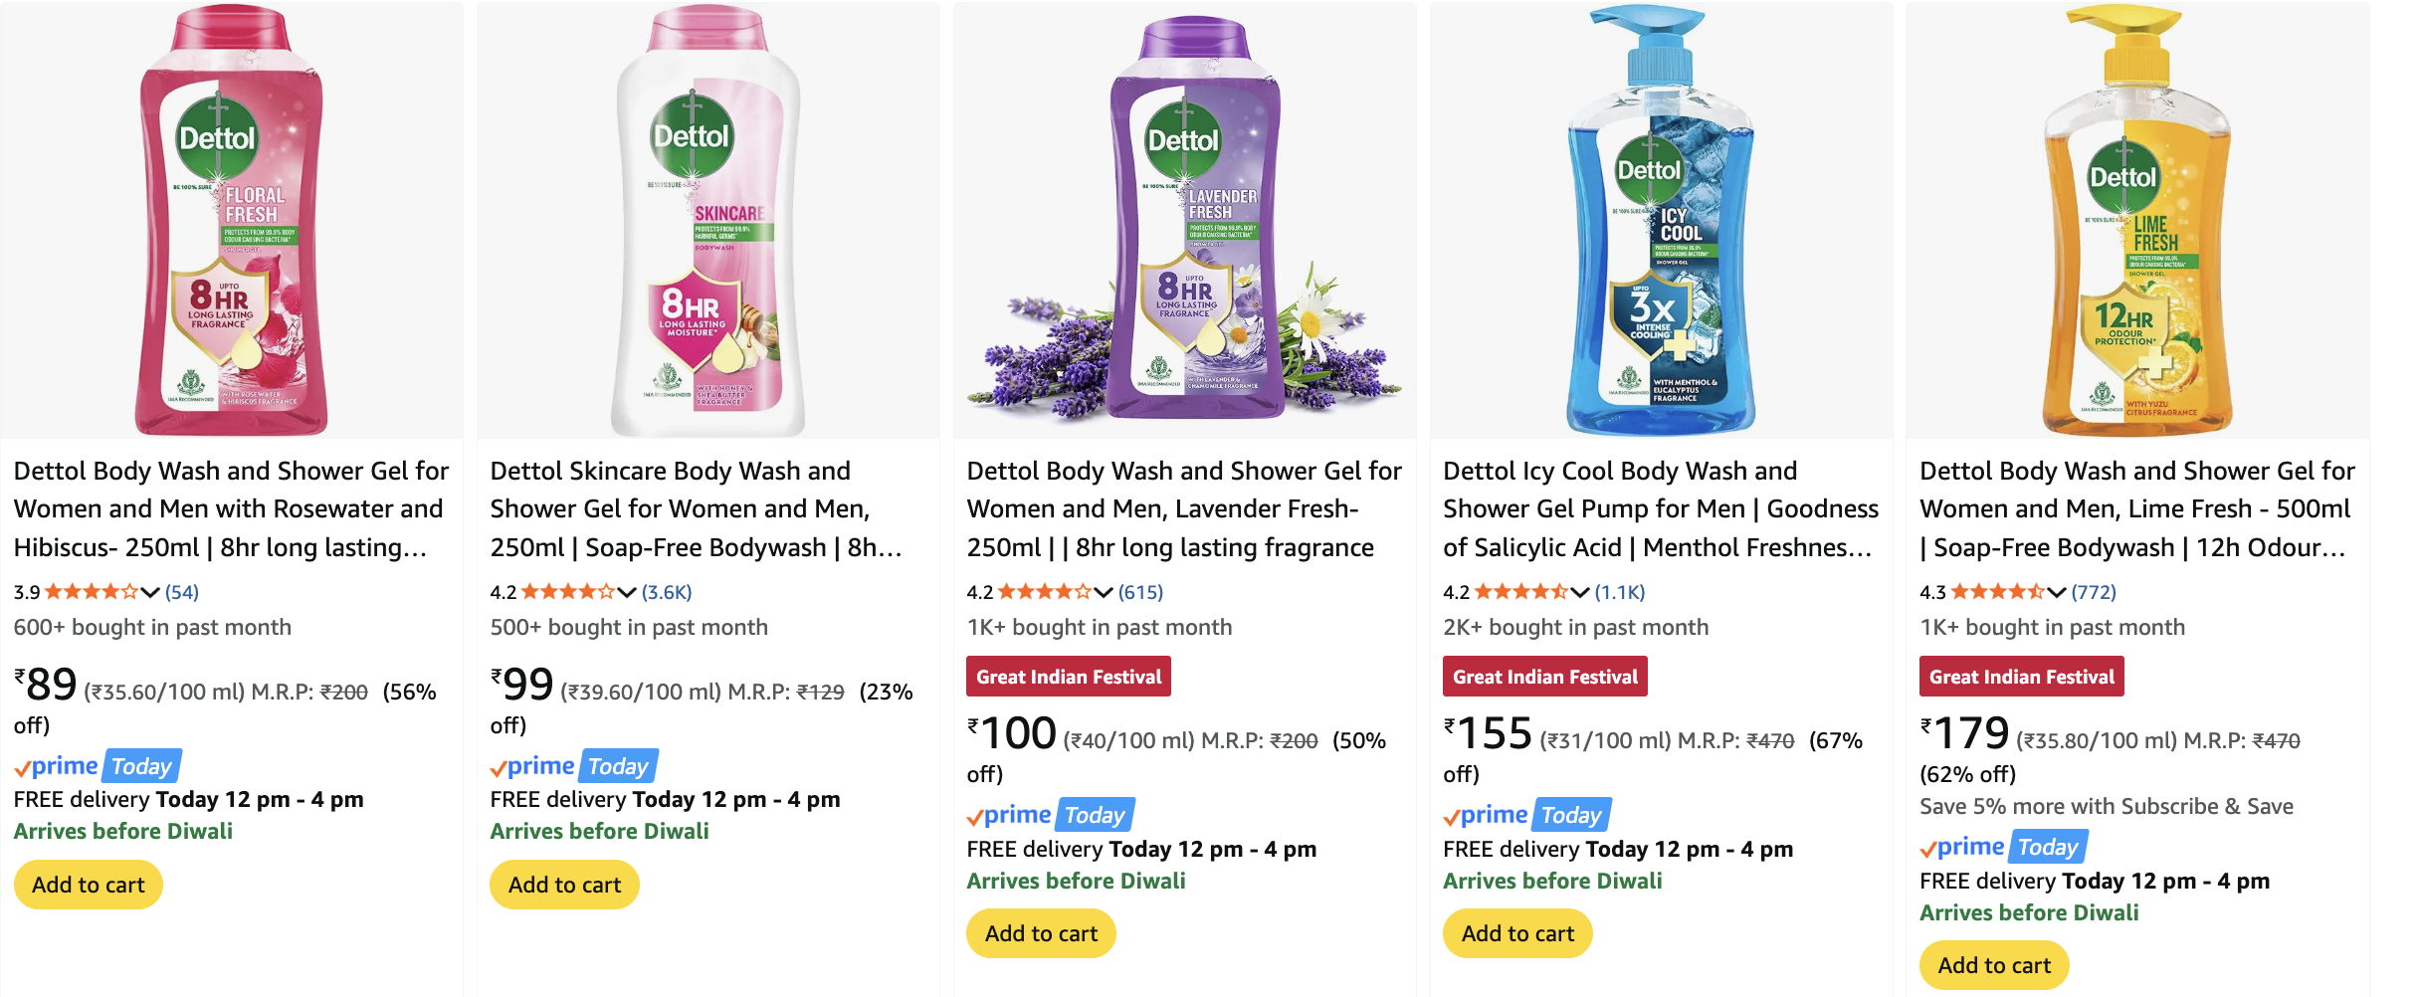2420x997 pixels.
Task: Open Lavender Fresh bottle product image
Action: click(1184, 221)
